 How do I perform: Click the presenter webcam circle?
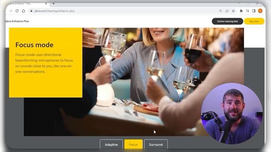[232, 114]
